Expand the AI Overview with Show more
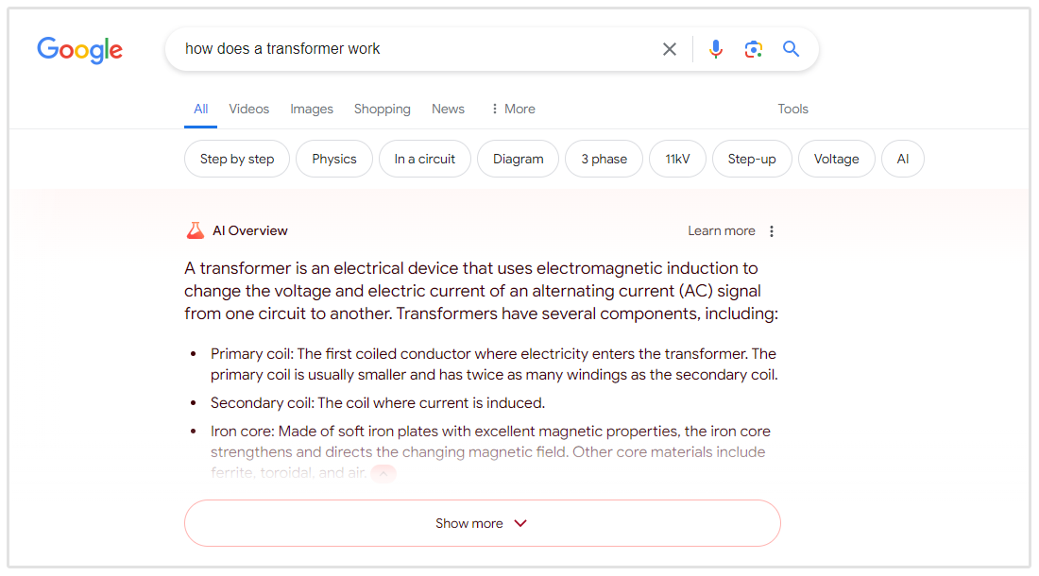 (482, 522)
